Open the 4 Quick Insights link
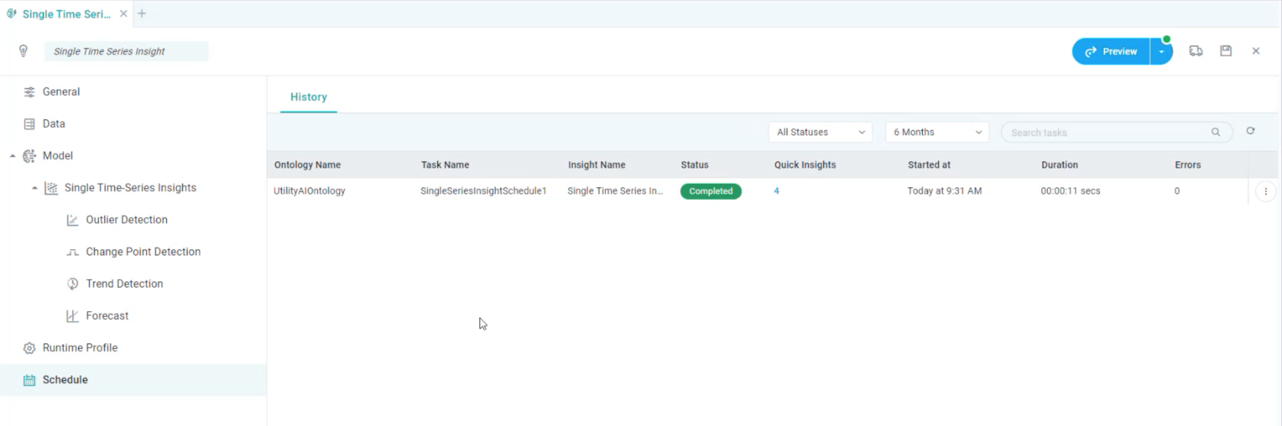 pos(777,191)
